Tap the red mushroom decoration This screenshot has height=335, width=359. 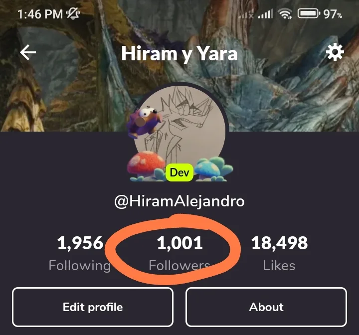[146, 164]
